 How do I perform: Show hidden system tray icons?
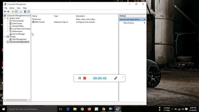pos(172,109)
